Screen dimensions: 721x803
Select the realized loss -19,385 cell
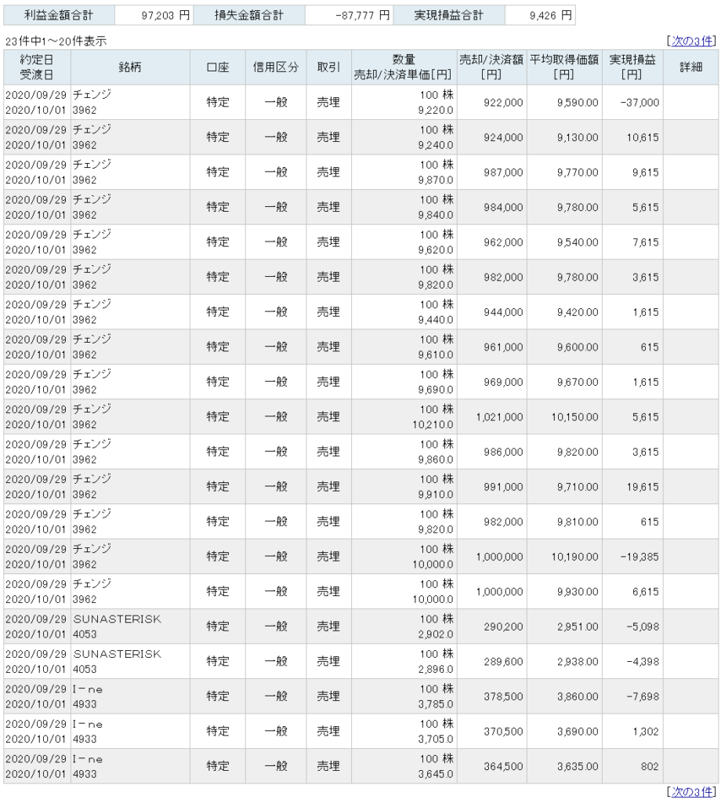click(632, 557)
